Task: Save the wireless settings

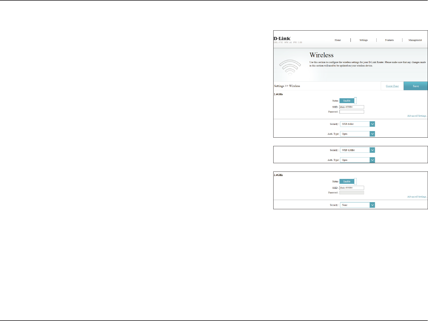Action: click(416, 86)
